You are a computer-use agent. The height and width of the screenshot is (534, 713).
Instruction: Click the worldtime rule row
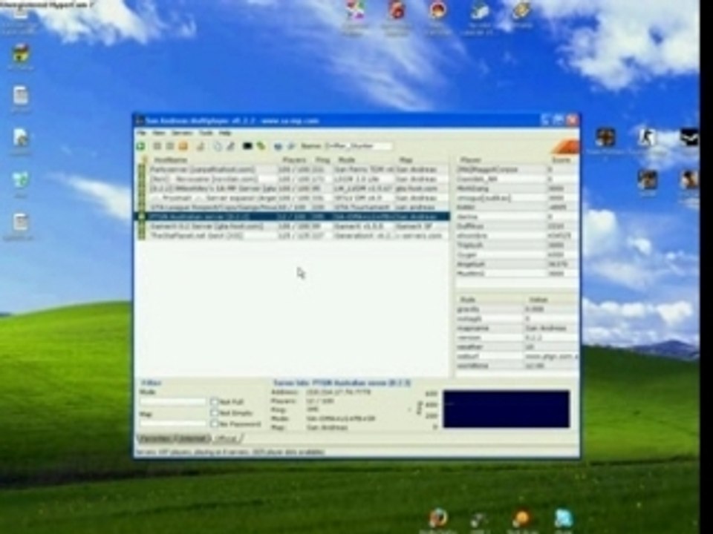(x=517, y=366)
